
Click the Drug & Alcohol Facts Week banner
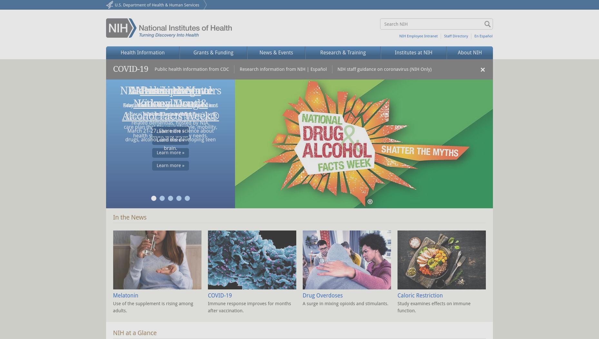[x=364, y=144]
